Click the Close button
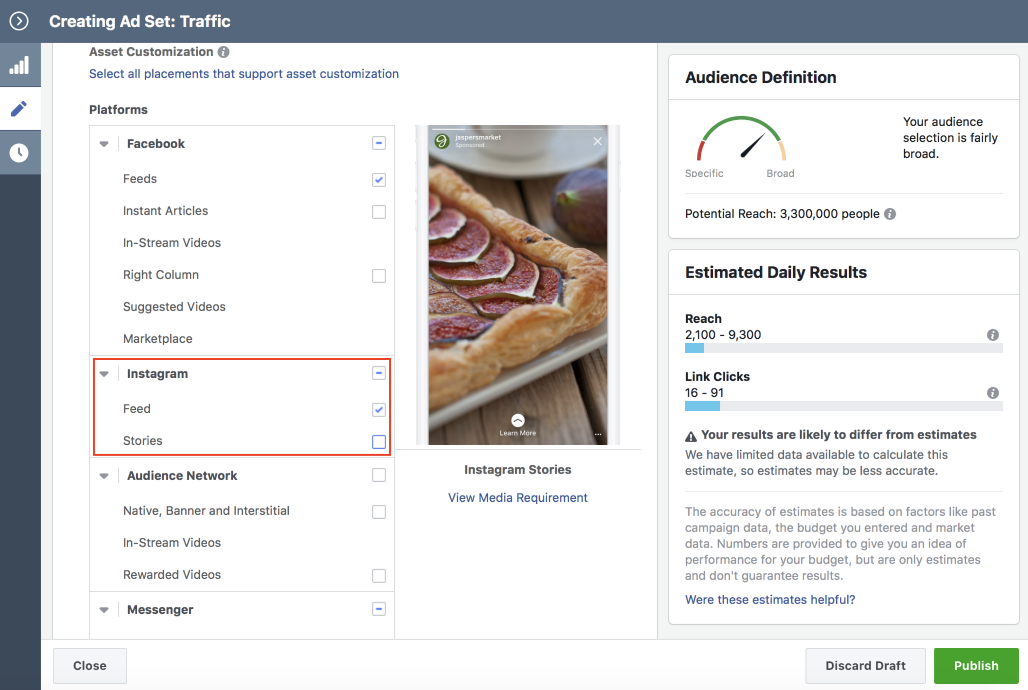 (90, 665)
